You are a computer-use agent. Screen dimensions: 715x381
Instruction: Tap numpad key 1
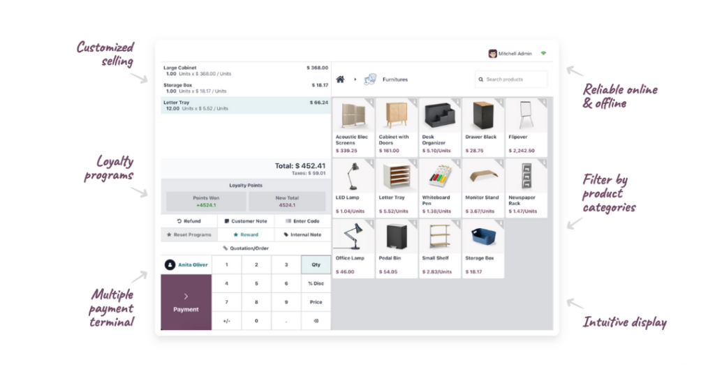pyautogui.click(x=227, y=264)
